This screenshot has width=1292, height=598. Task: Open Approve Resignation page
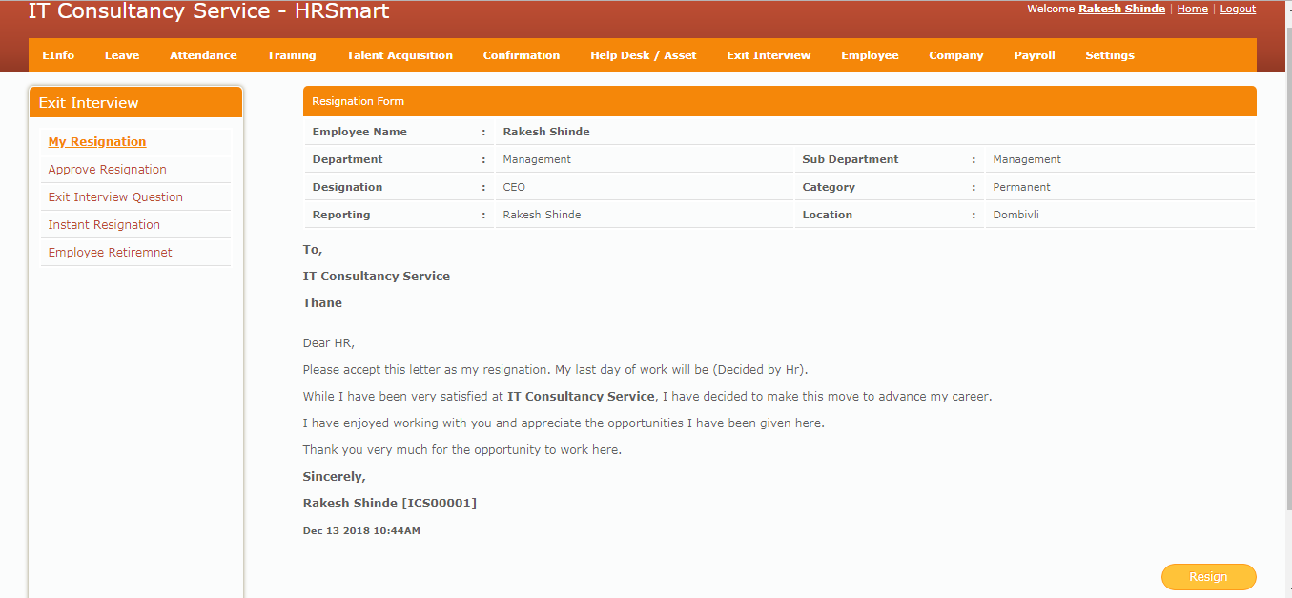pyautogui.click(x=108, y=169)
